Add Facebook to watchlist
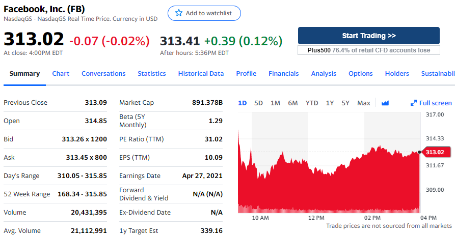Viewport: 455px width, 236px height. click(x=204, y=13)
